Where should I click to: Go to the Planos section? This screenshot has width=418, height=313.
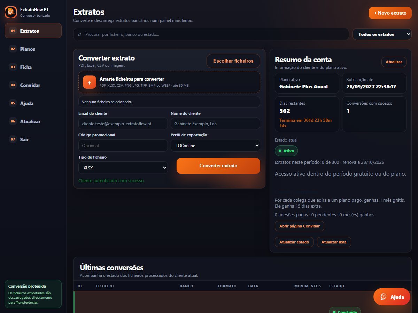pos(33,49)
